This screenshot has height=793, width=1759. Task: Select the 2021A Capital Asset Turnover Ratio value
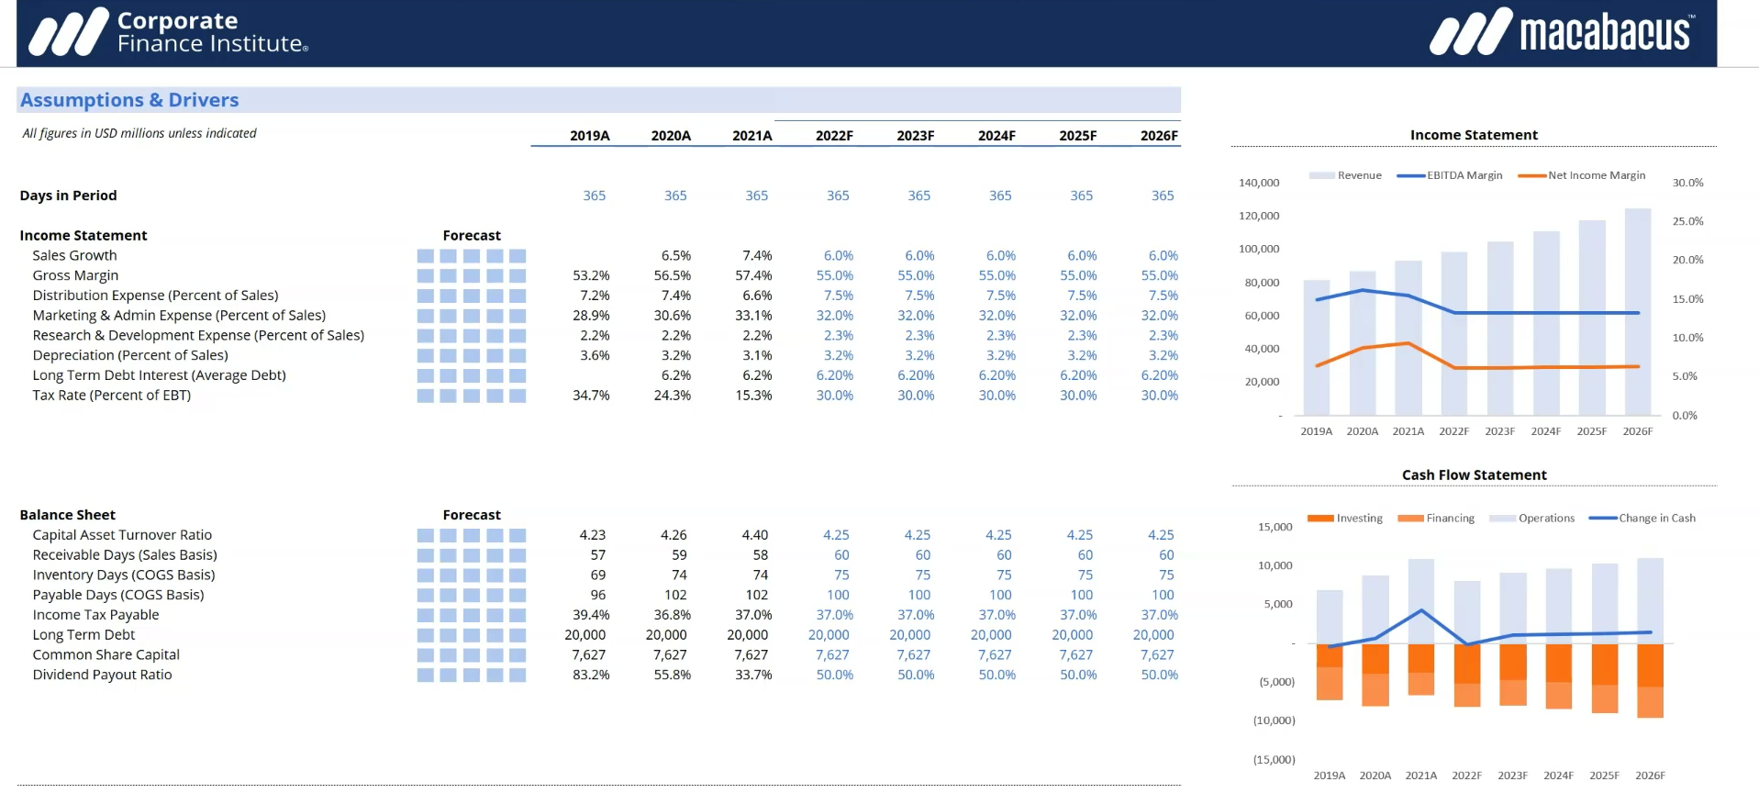754,535
